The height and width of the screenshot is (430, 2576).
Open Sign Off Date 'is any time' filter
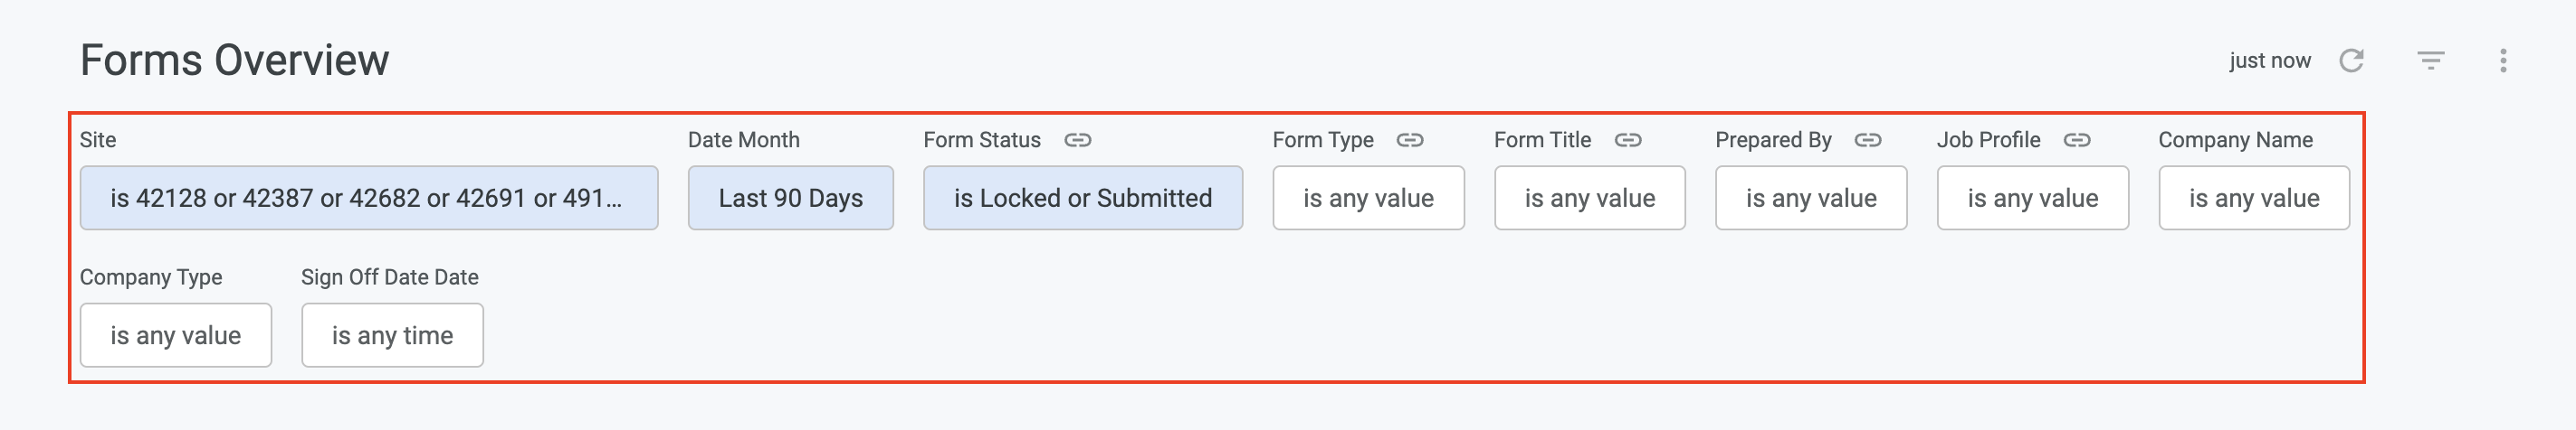point(392,335)
